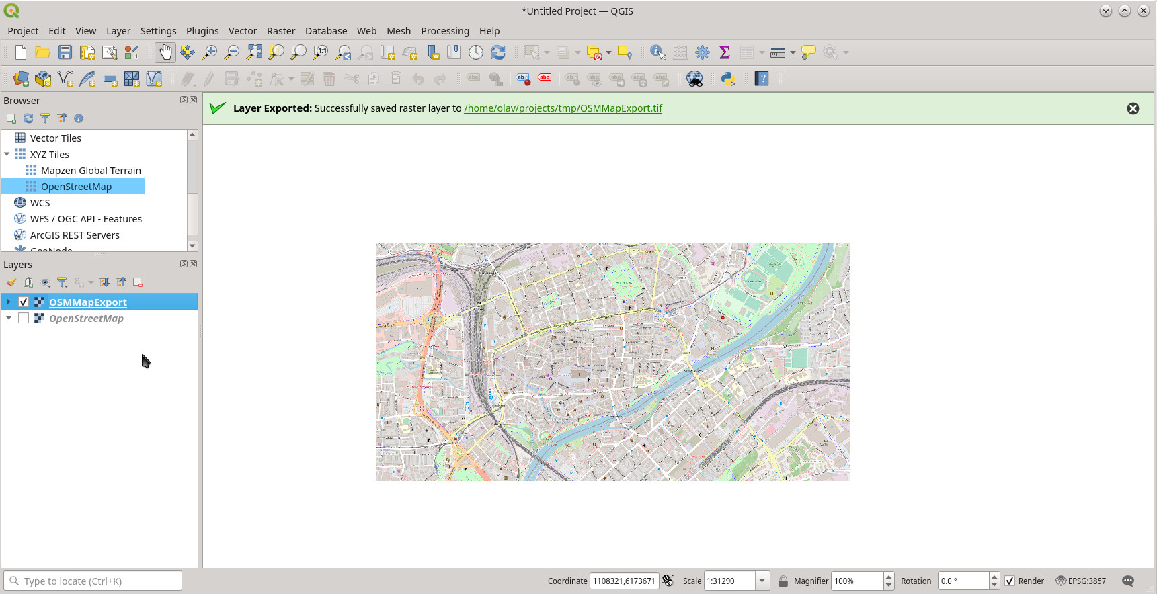The width and height of the screenshot is (1157, 594).
Task: Click the EPSG:3857 CRS button
Action: (x=1081, y=581)
